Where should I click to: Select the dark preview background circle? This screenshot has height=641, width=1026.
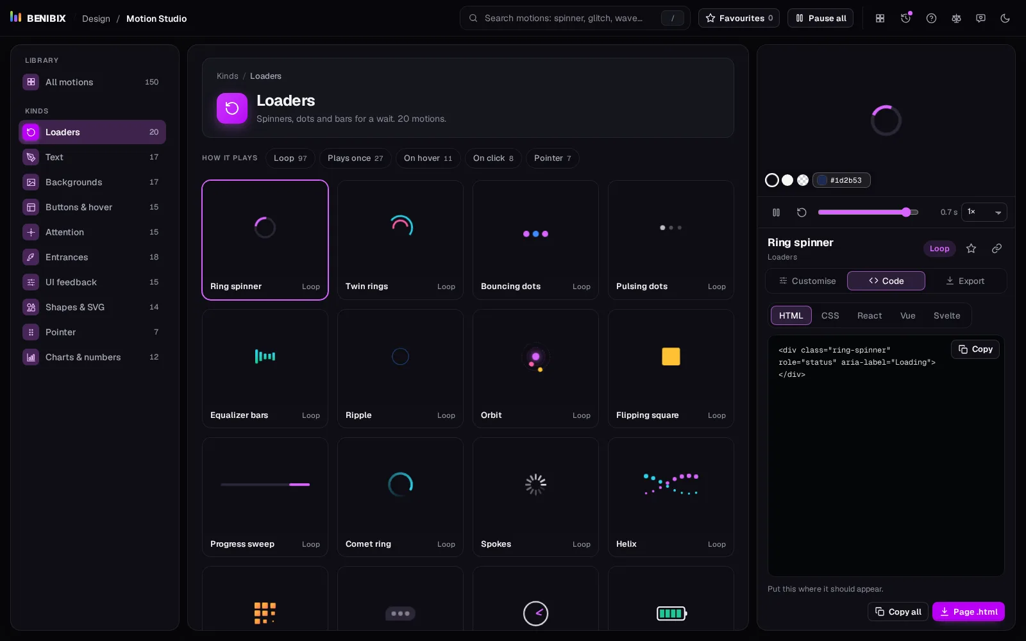click(772, 180)
